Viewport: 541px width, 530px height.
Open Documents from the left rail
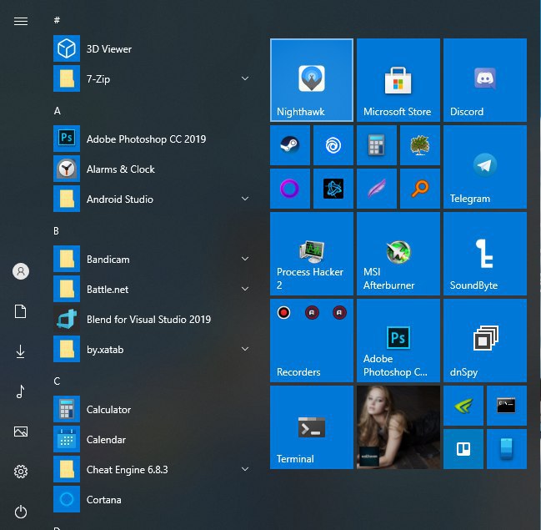pyautogui.click(x=21, y=311)
